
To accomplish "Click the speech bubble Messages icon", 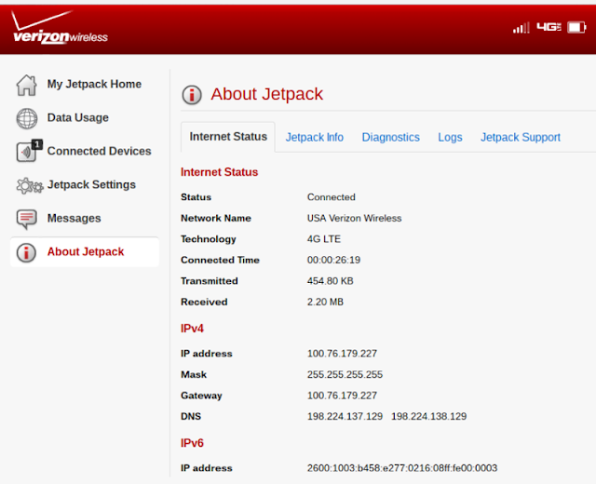I will tap(27, 220).
